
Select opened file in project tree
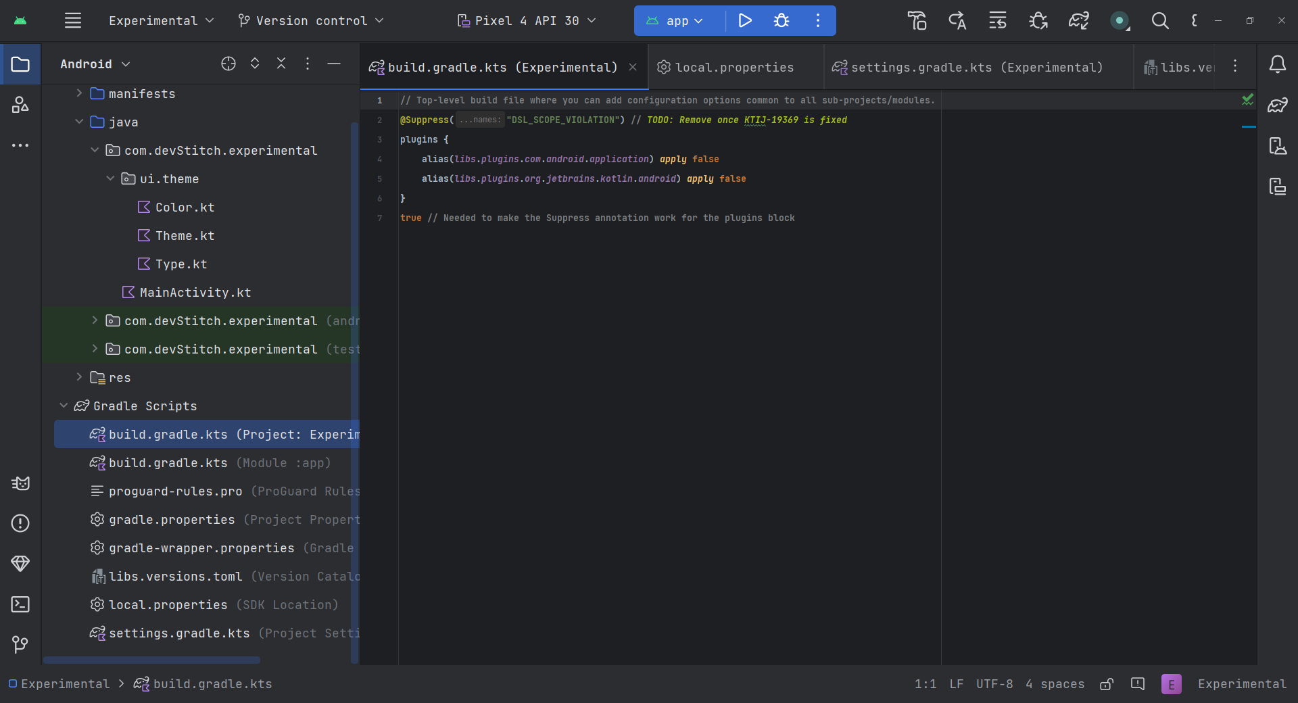coord(229,64)
